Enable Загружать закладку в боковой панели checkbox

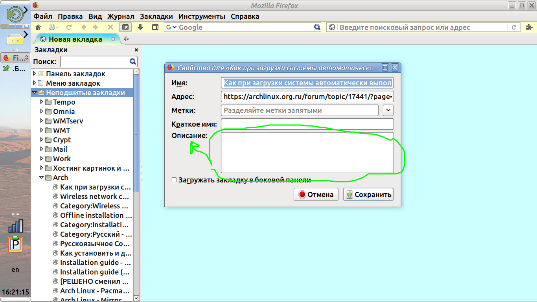174,180
